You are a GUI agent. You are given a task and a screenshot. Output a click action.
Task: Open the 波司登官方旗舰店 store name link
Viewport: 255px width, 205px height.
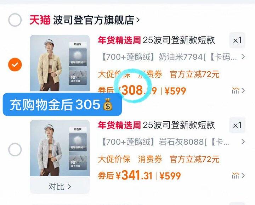point(93,20)
